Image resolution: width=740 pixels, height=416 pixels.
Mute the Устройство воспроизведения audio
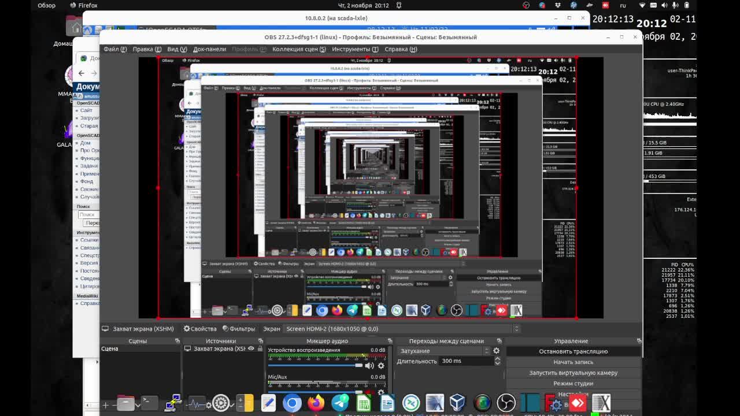tap(369, 365)
